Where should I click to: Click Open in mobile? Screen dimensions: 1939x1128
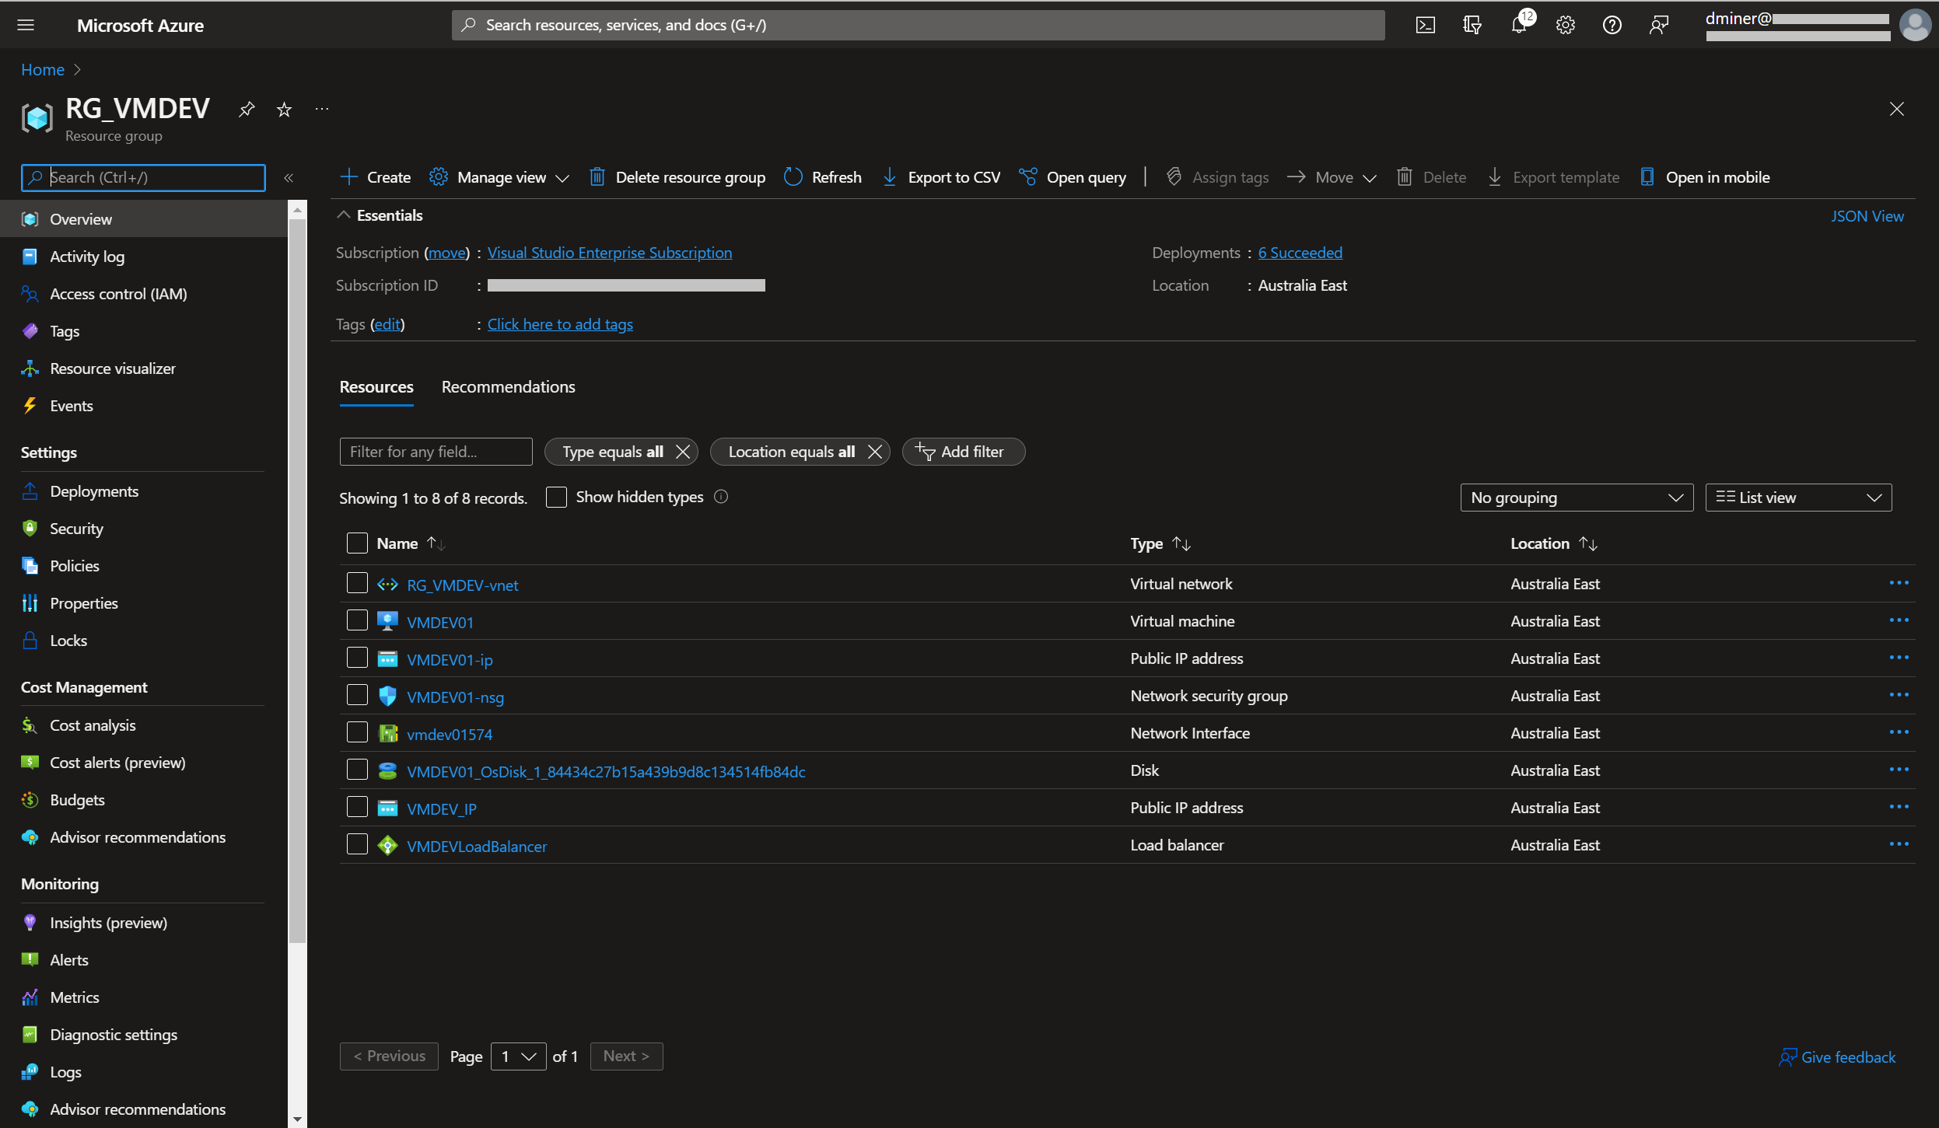1704,177
